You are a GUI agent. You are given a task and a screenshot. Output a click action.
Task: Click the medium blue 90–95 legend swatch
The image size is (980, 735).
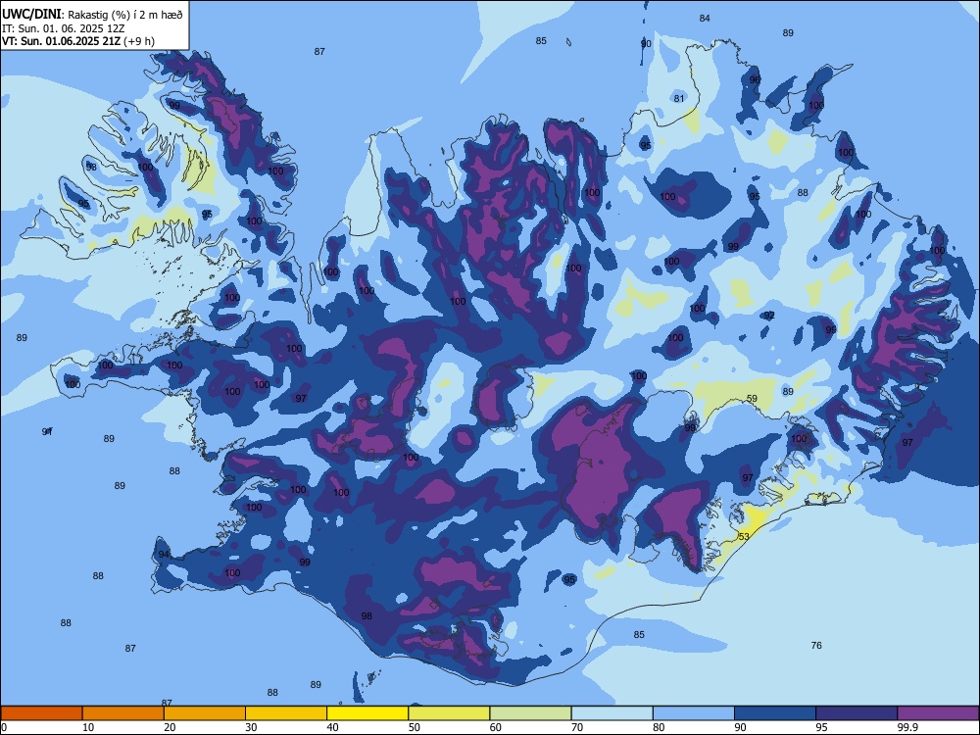click(775, 713)
